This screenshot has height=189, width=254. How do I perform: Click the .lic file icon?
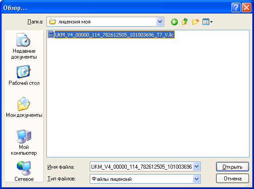[x=51, y=34]
